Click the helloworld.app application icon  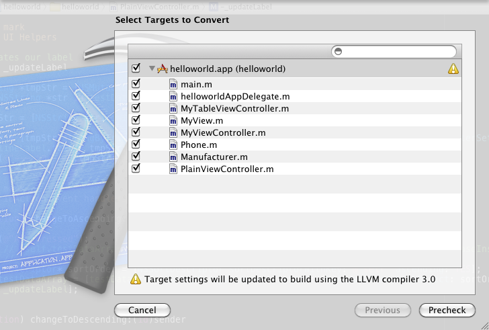(x=162, y=69)
